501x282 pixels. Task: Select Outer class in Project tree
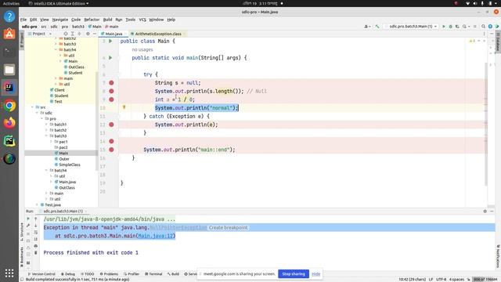pos(64,159)
